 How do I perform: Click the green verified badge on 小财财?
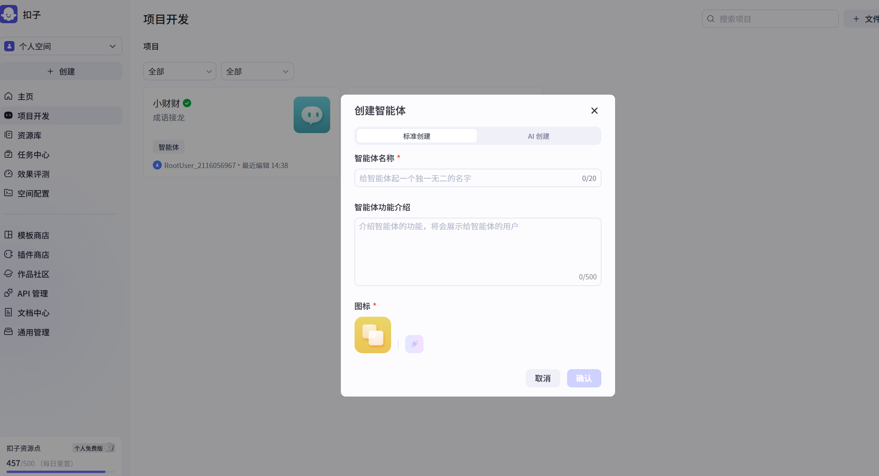[x=187, y=103]
